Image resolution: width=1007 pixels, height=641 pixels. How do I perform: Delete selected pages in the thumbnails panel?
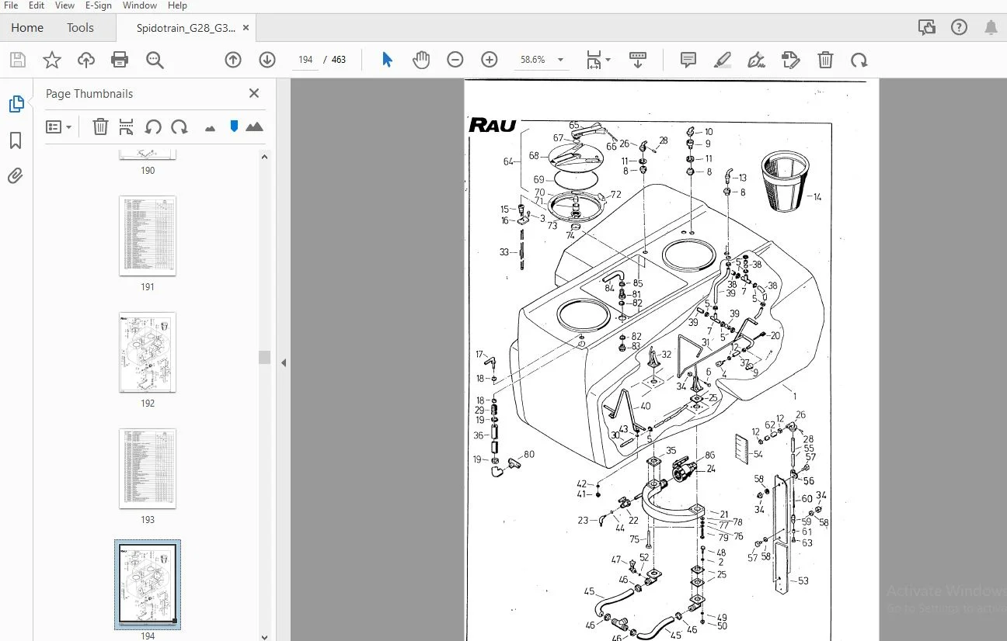[x=100, y=126]
